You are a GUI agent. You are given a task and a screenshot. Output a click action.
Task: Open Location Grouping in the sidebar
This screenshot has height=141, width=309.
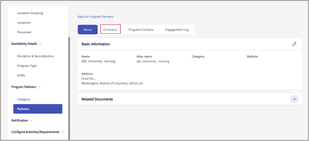tap(30, 13)
